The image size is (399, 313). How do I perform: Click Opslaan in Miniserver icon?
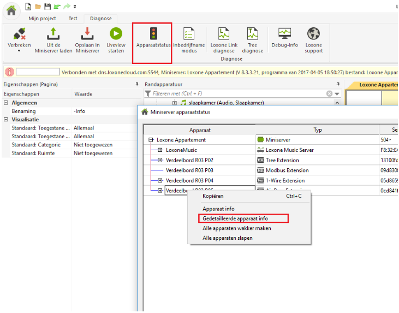[87, 34]
